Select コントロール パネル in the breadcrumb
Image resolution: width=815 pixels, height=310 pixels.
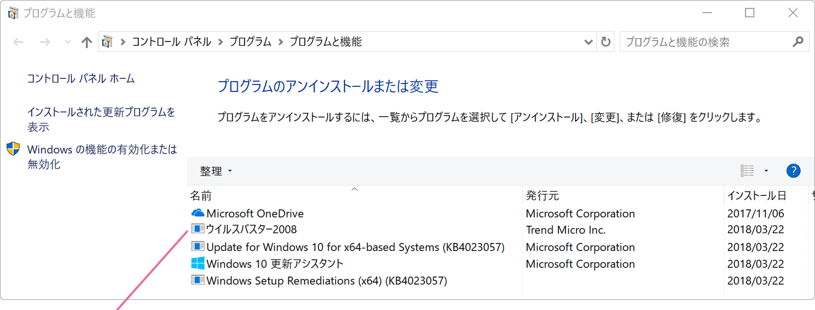(172, 42)
